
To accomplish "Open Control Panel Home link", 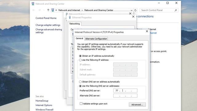I will click(x=46, y=18).
